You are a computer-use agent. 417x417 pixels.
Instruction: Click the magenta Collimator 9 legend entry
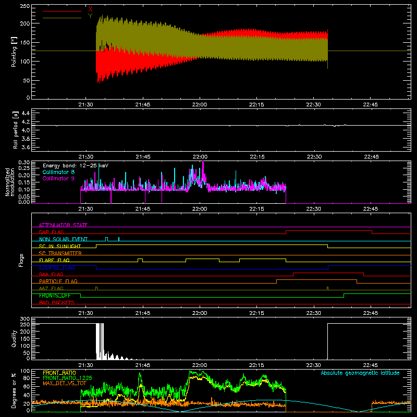coord(58,178)
